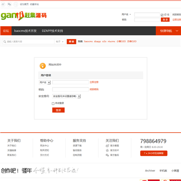Click the 收藏本站 link
The width and height of the screenshot is (181, 181).
click(34, 5)
